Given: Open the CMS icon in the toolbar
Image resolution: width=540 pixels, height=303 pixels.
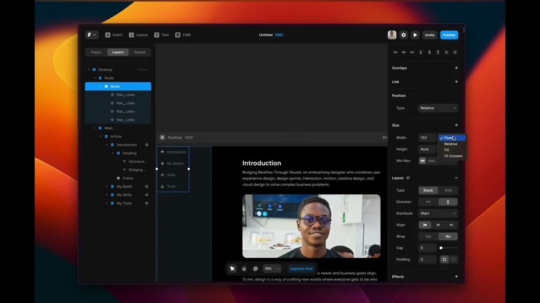Looking at the screenshot, I should pos(178,35).
